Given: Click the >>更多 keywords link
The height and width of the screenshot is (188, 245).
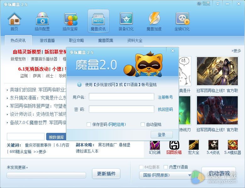Looking at the screenshot, I should coord(40,152).
